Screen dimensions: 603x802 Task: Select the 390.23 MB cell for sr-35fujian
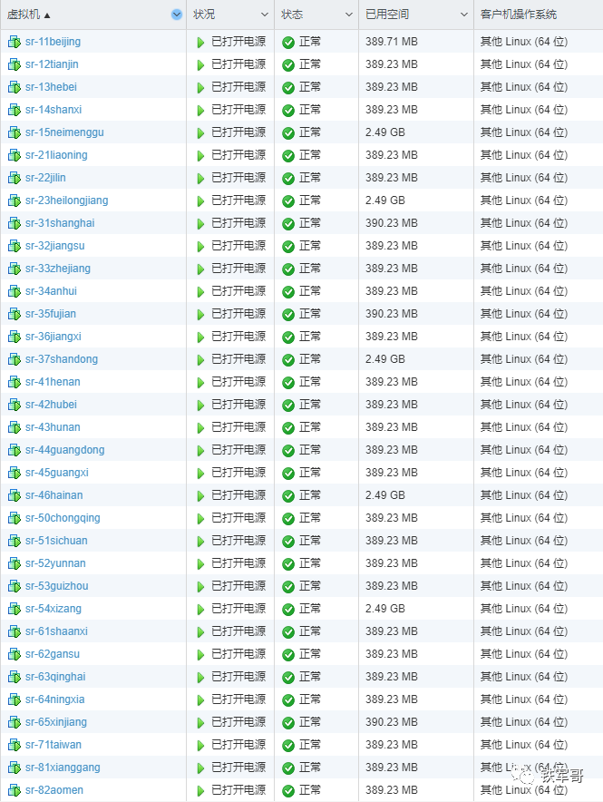click(392, 314)
